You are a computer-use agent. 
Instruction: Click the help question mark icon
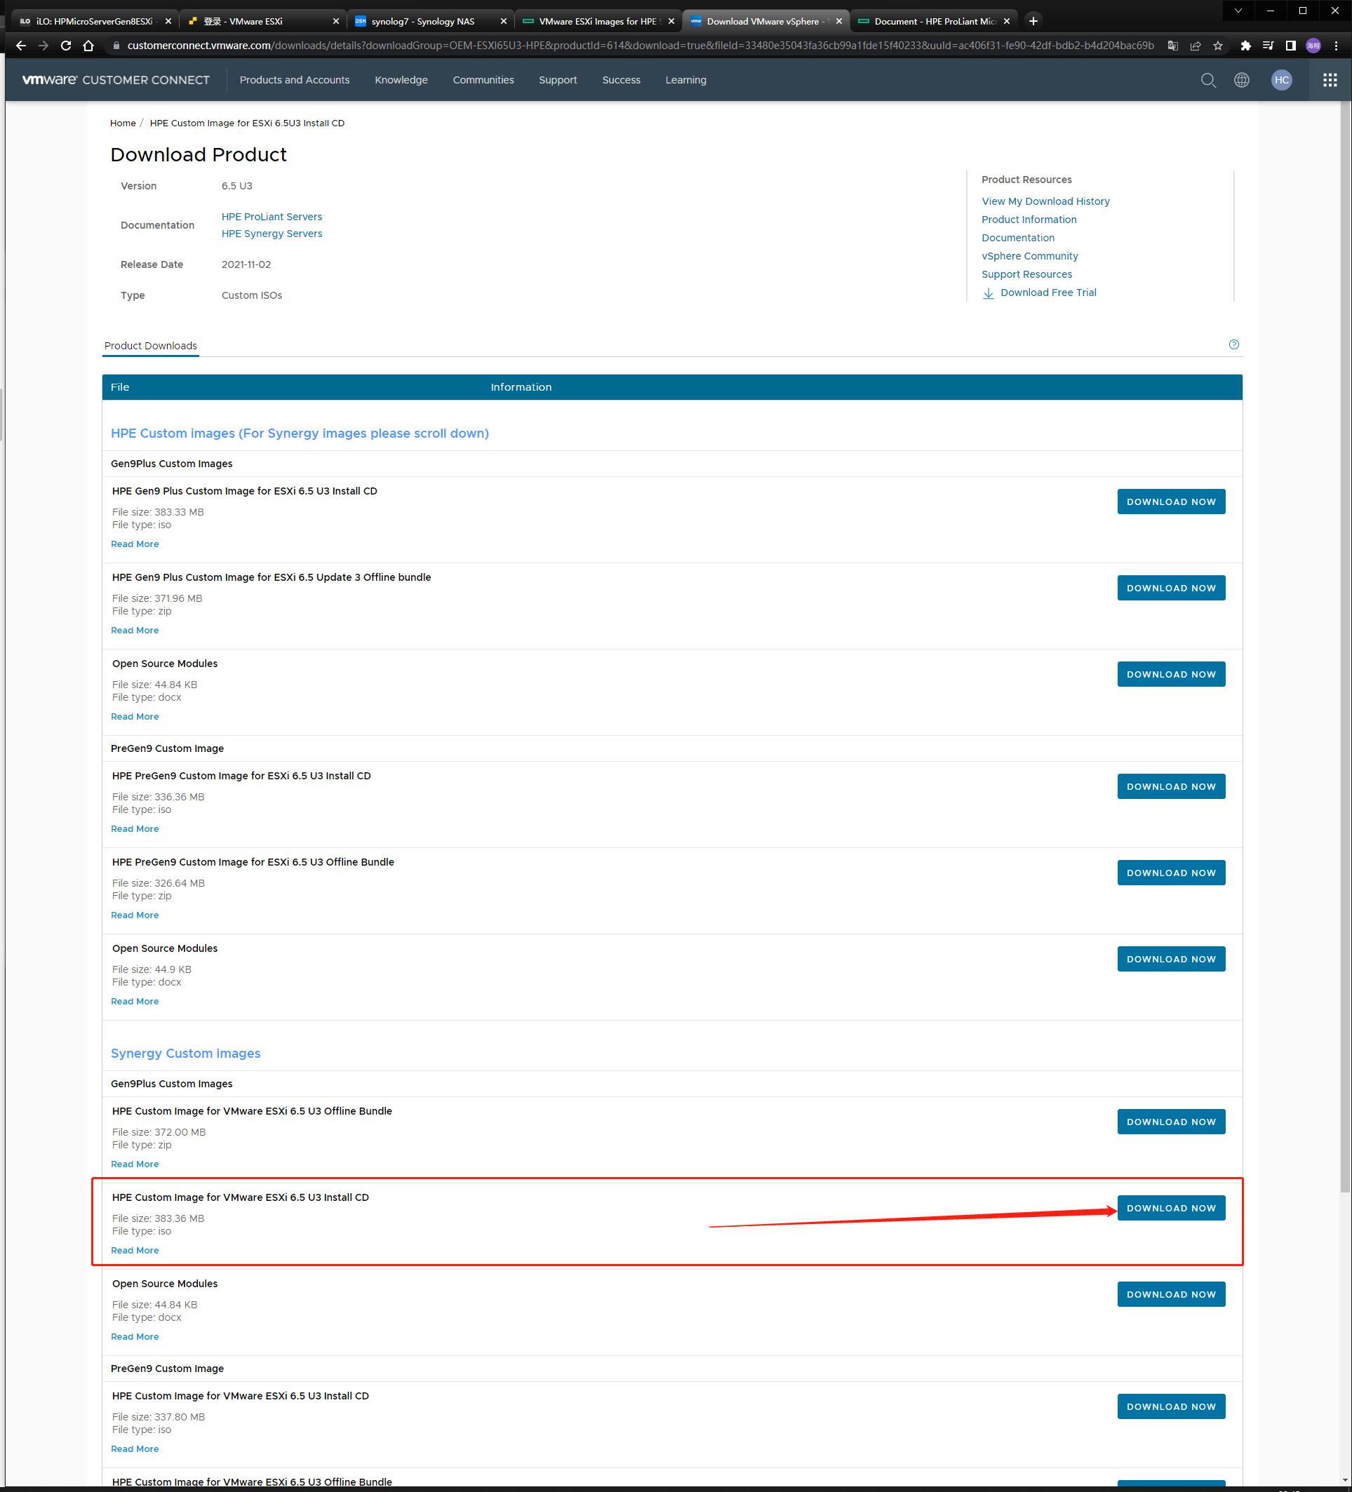pyautogui.click(x=1233, y=344)
